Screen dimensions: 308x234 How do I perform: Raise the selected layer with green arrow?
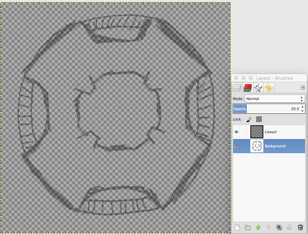point(258,227)
